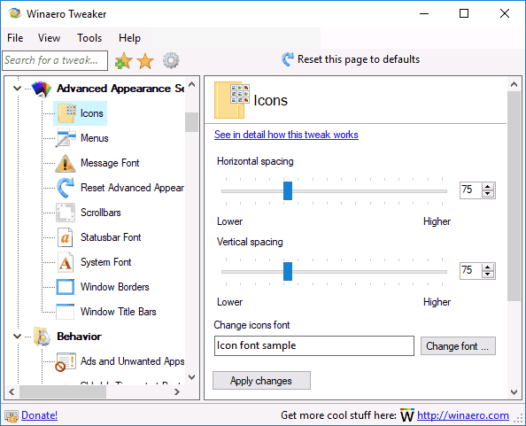
Task: Click the Window Title Bars icon
Action: point(66,312)
